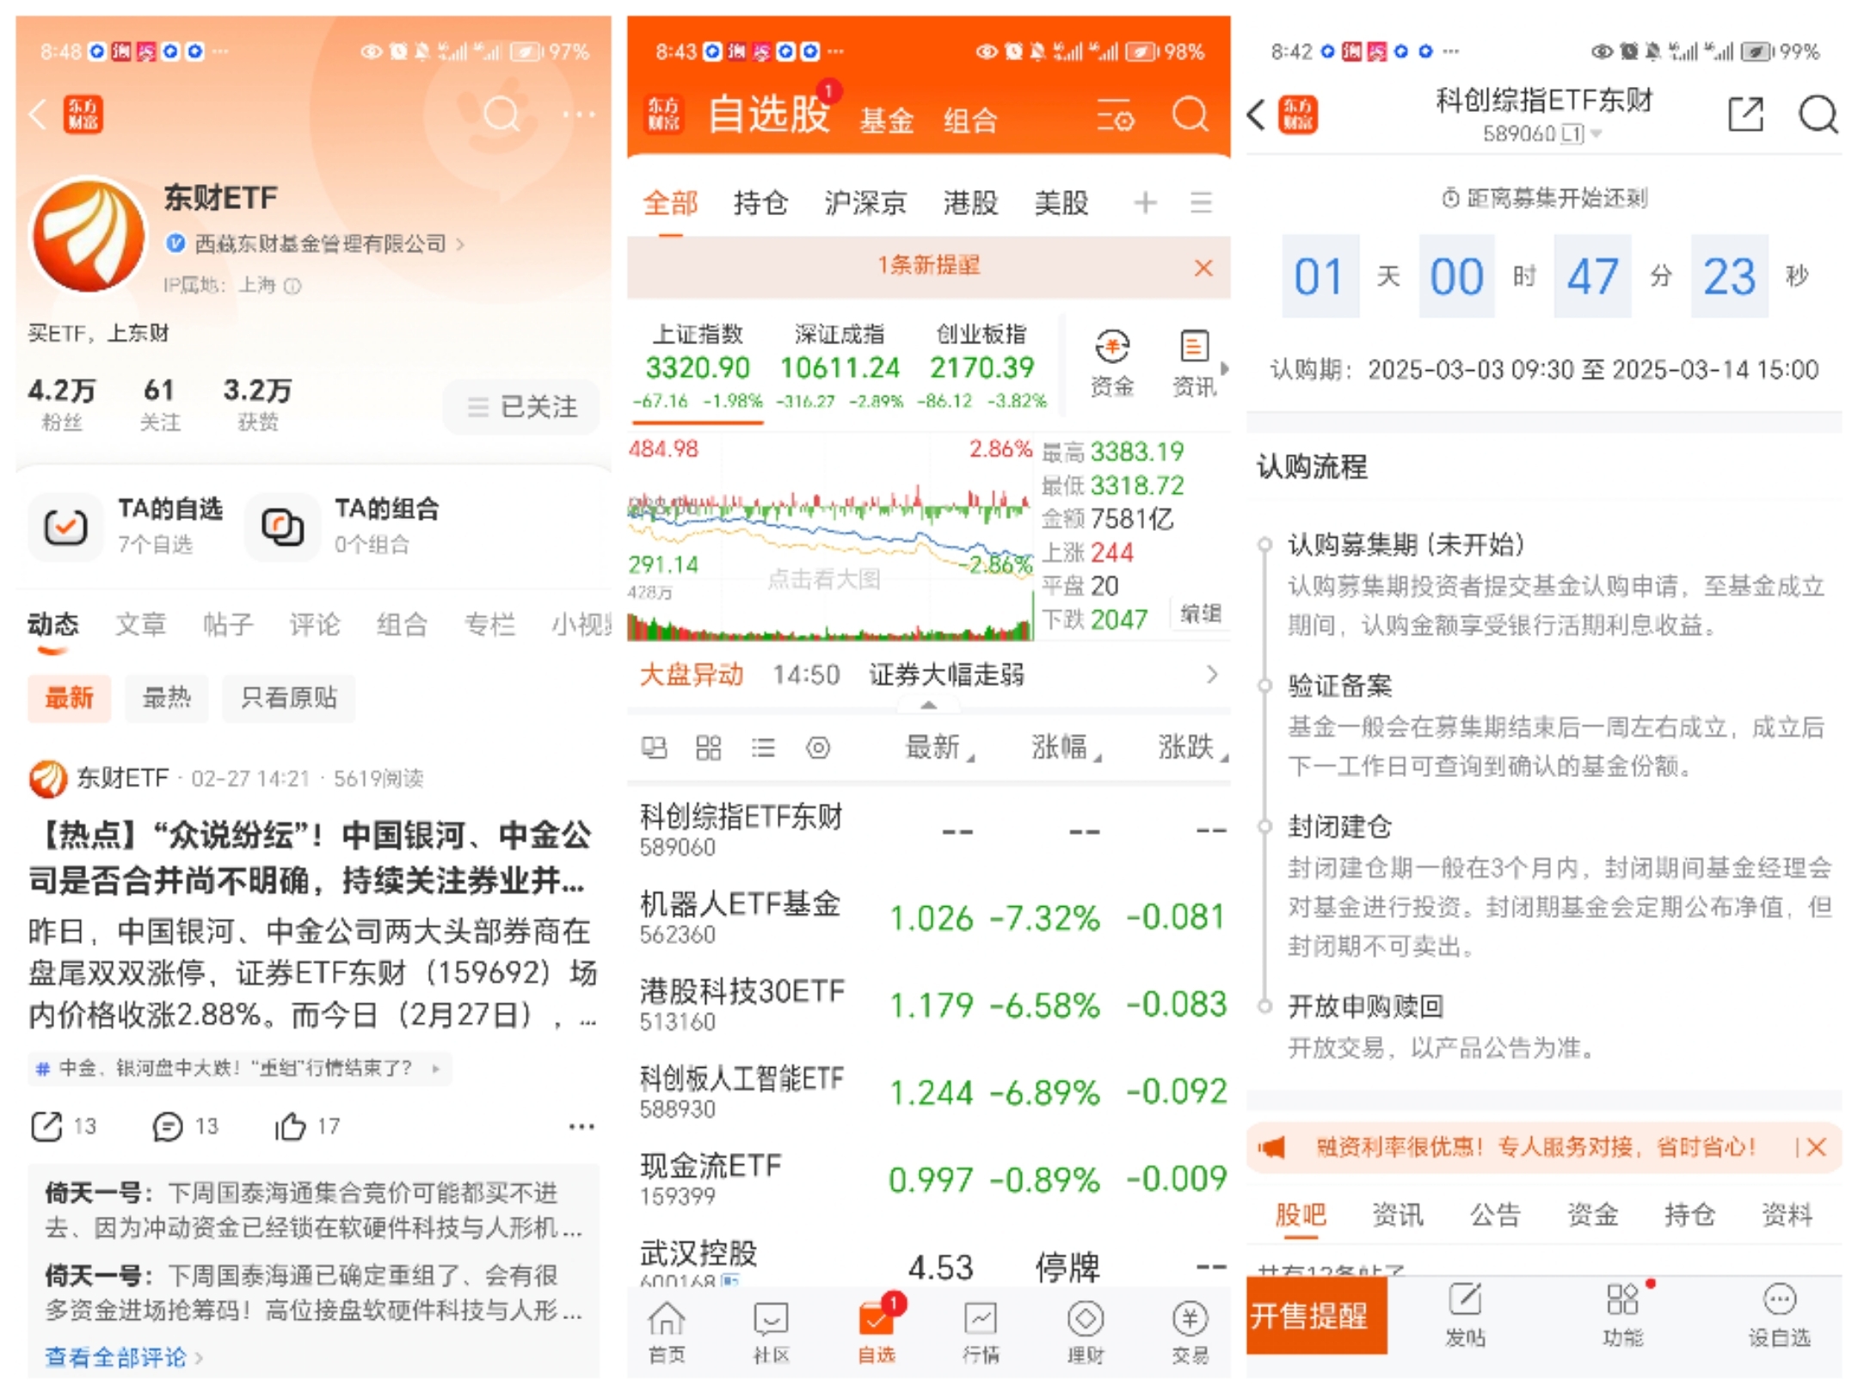Sort watchlist by 涨跌 column

pyautogui.click(x=1192, y=747)
